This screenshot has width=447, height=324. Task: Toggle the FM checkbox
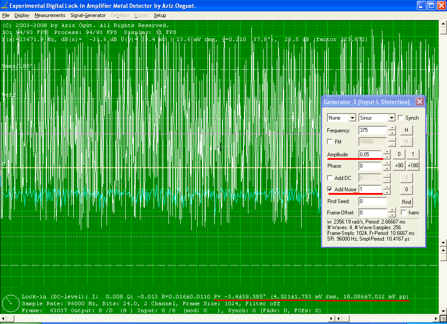tap(330, 142)
